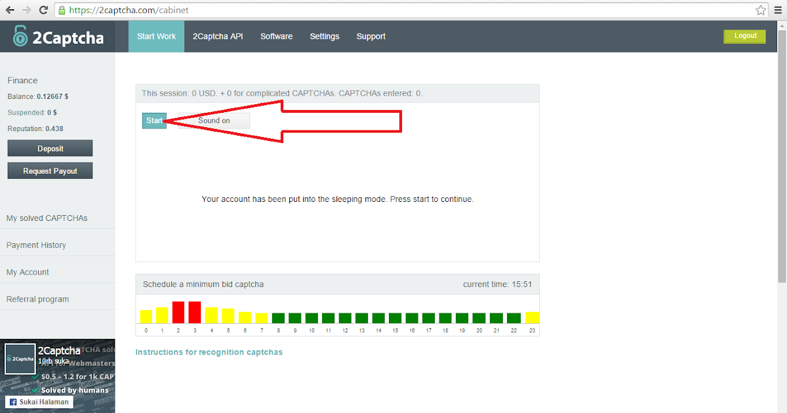Click the 2Captcha logo
This screenshot has height=413, width=787.
(58, 37)
